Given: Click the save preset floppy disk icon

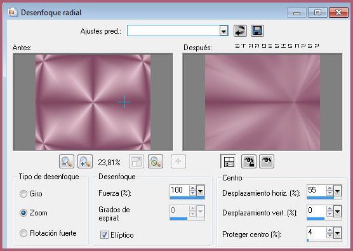Looking at the screenshot, I should click(x=257, y=31).
